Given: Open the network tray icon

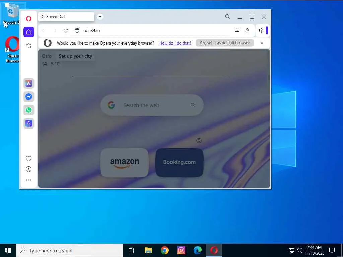Looking at the screenshot, I should (292, 250).
